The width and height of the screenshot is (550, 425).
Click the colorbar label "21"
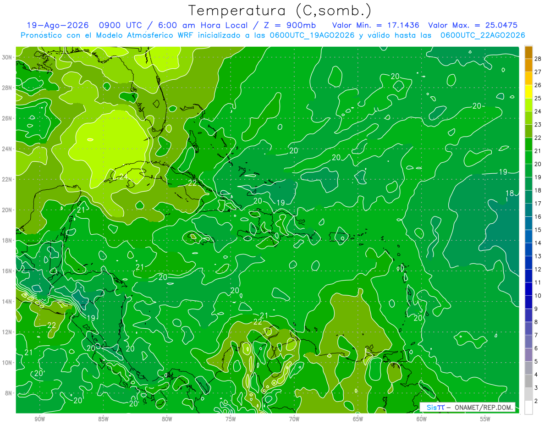[x=538, y=151]
